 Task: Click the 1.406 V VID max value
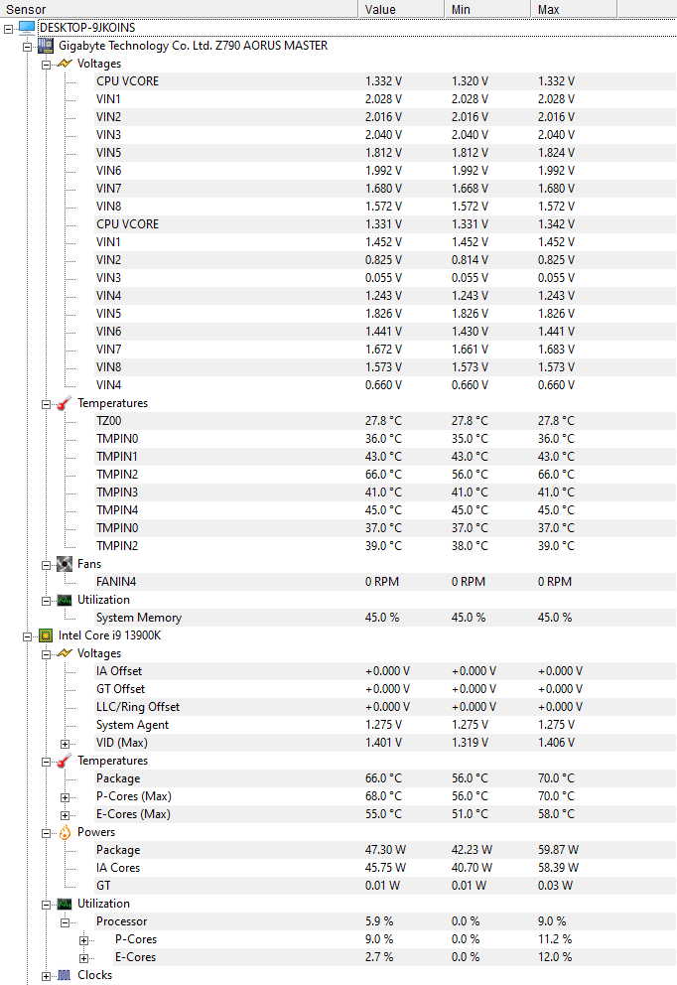point(556,743)
